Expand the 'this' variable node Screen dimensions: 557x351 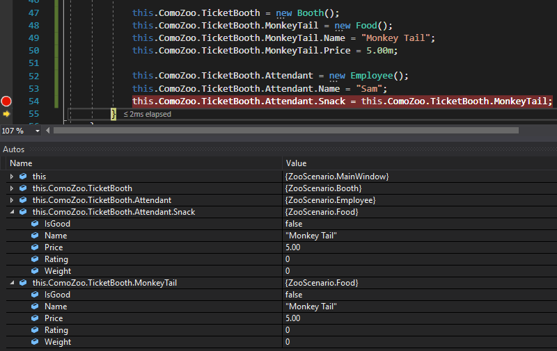(12, 177)
